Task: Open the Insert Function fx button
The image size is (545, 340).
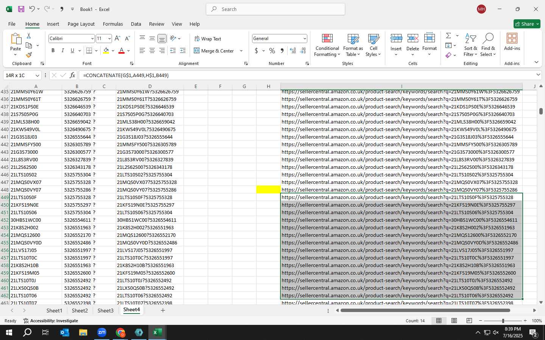Action: pos(72,75)
